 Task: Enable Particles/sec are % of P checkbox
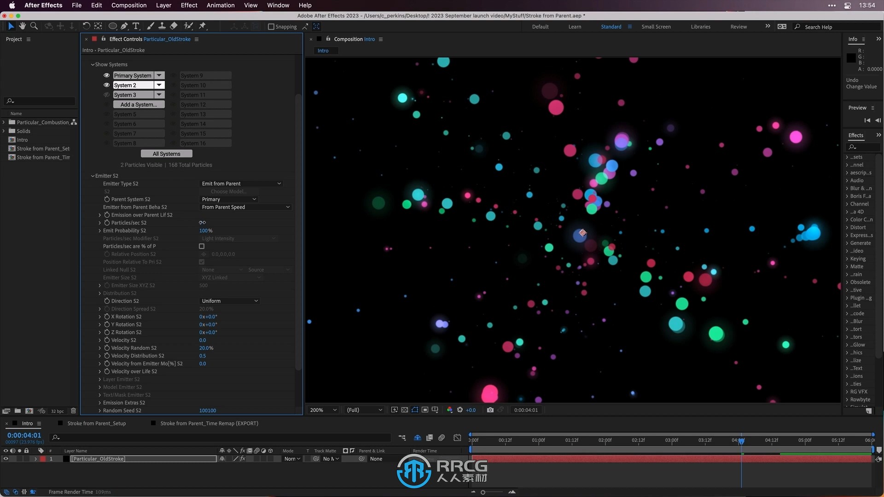202,246
